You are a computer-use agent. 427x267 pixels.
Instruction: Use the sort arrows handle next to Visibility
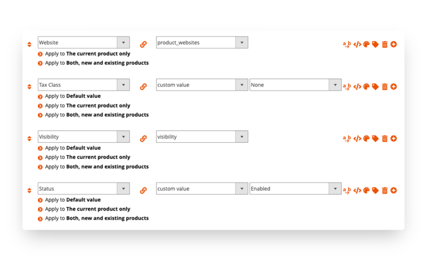tap(29, 138)
